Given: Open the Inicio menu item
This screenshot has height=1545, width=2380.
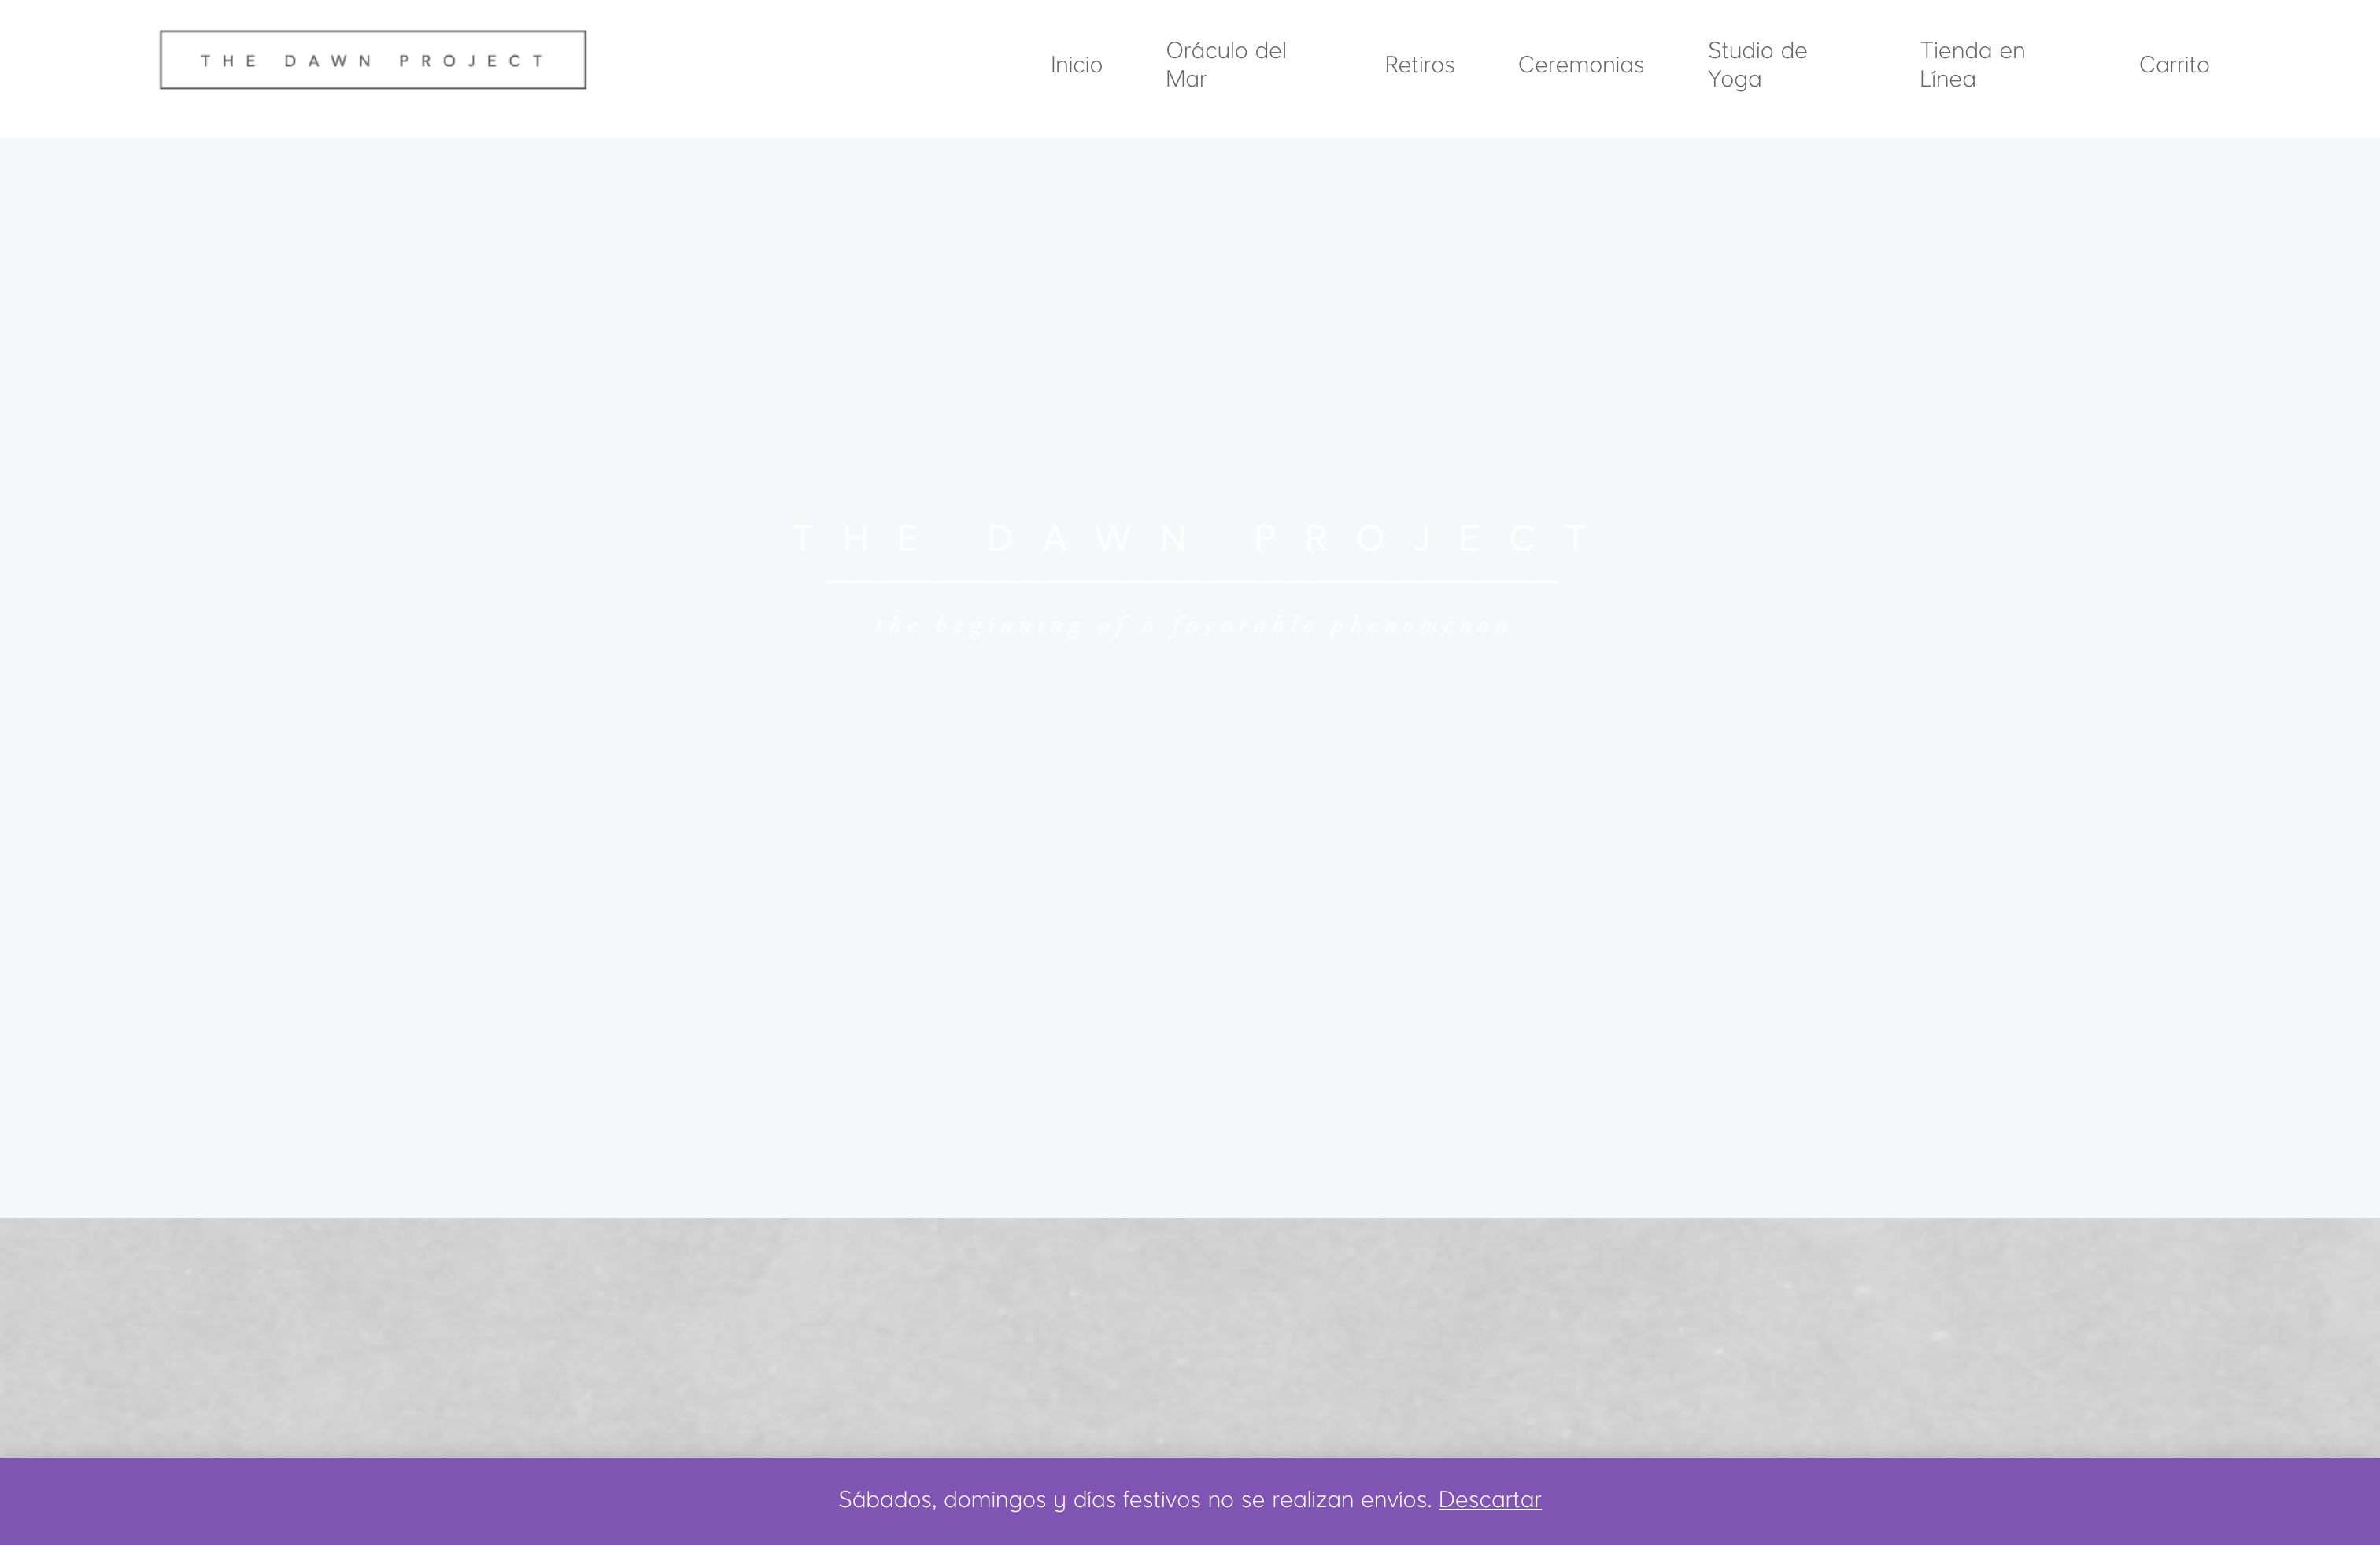Looking at the screenshot, I should [1076, 65].
